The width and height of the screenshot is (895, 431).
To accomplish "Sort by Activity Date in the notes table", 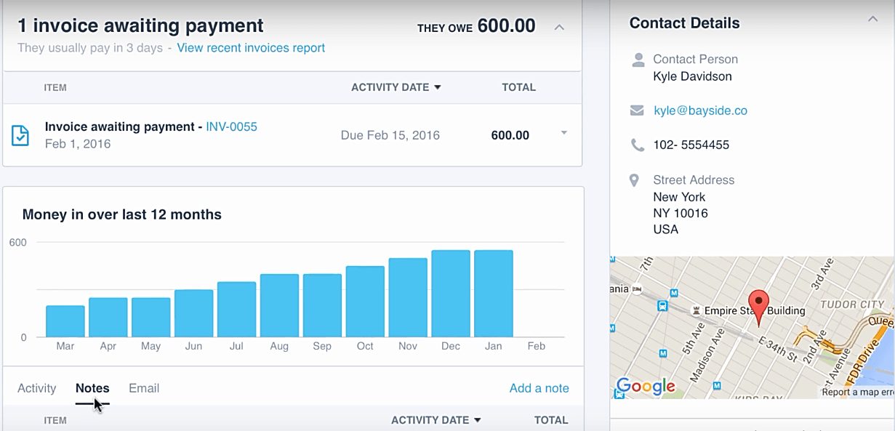I will coord(436,420).
